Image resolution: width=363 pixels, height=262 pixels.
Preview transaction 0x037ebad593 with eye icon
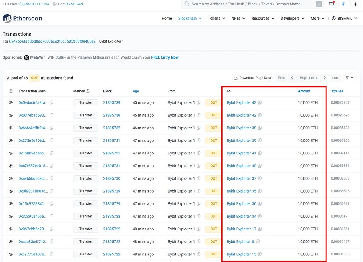[x=11, y=115]
